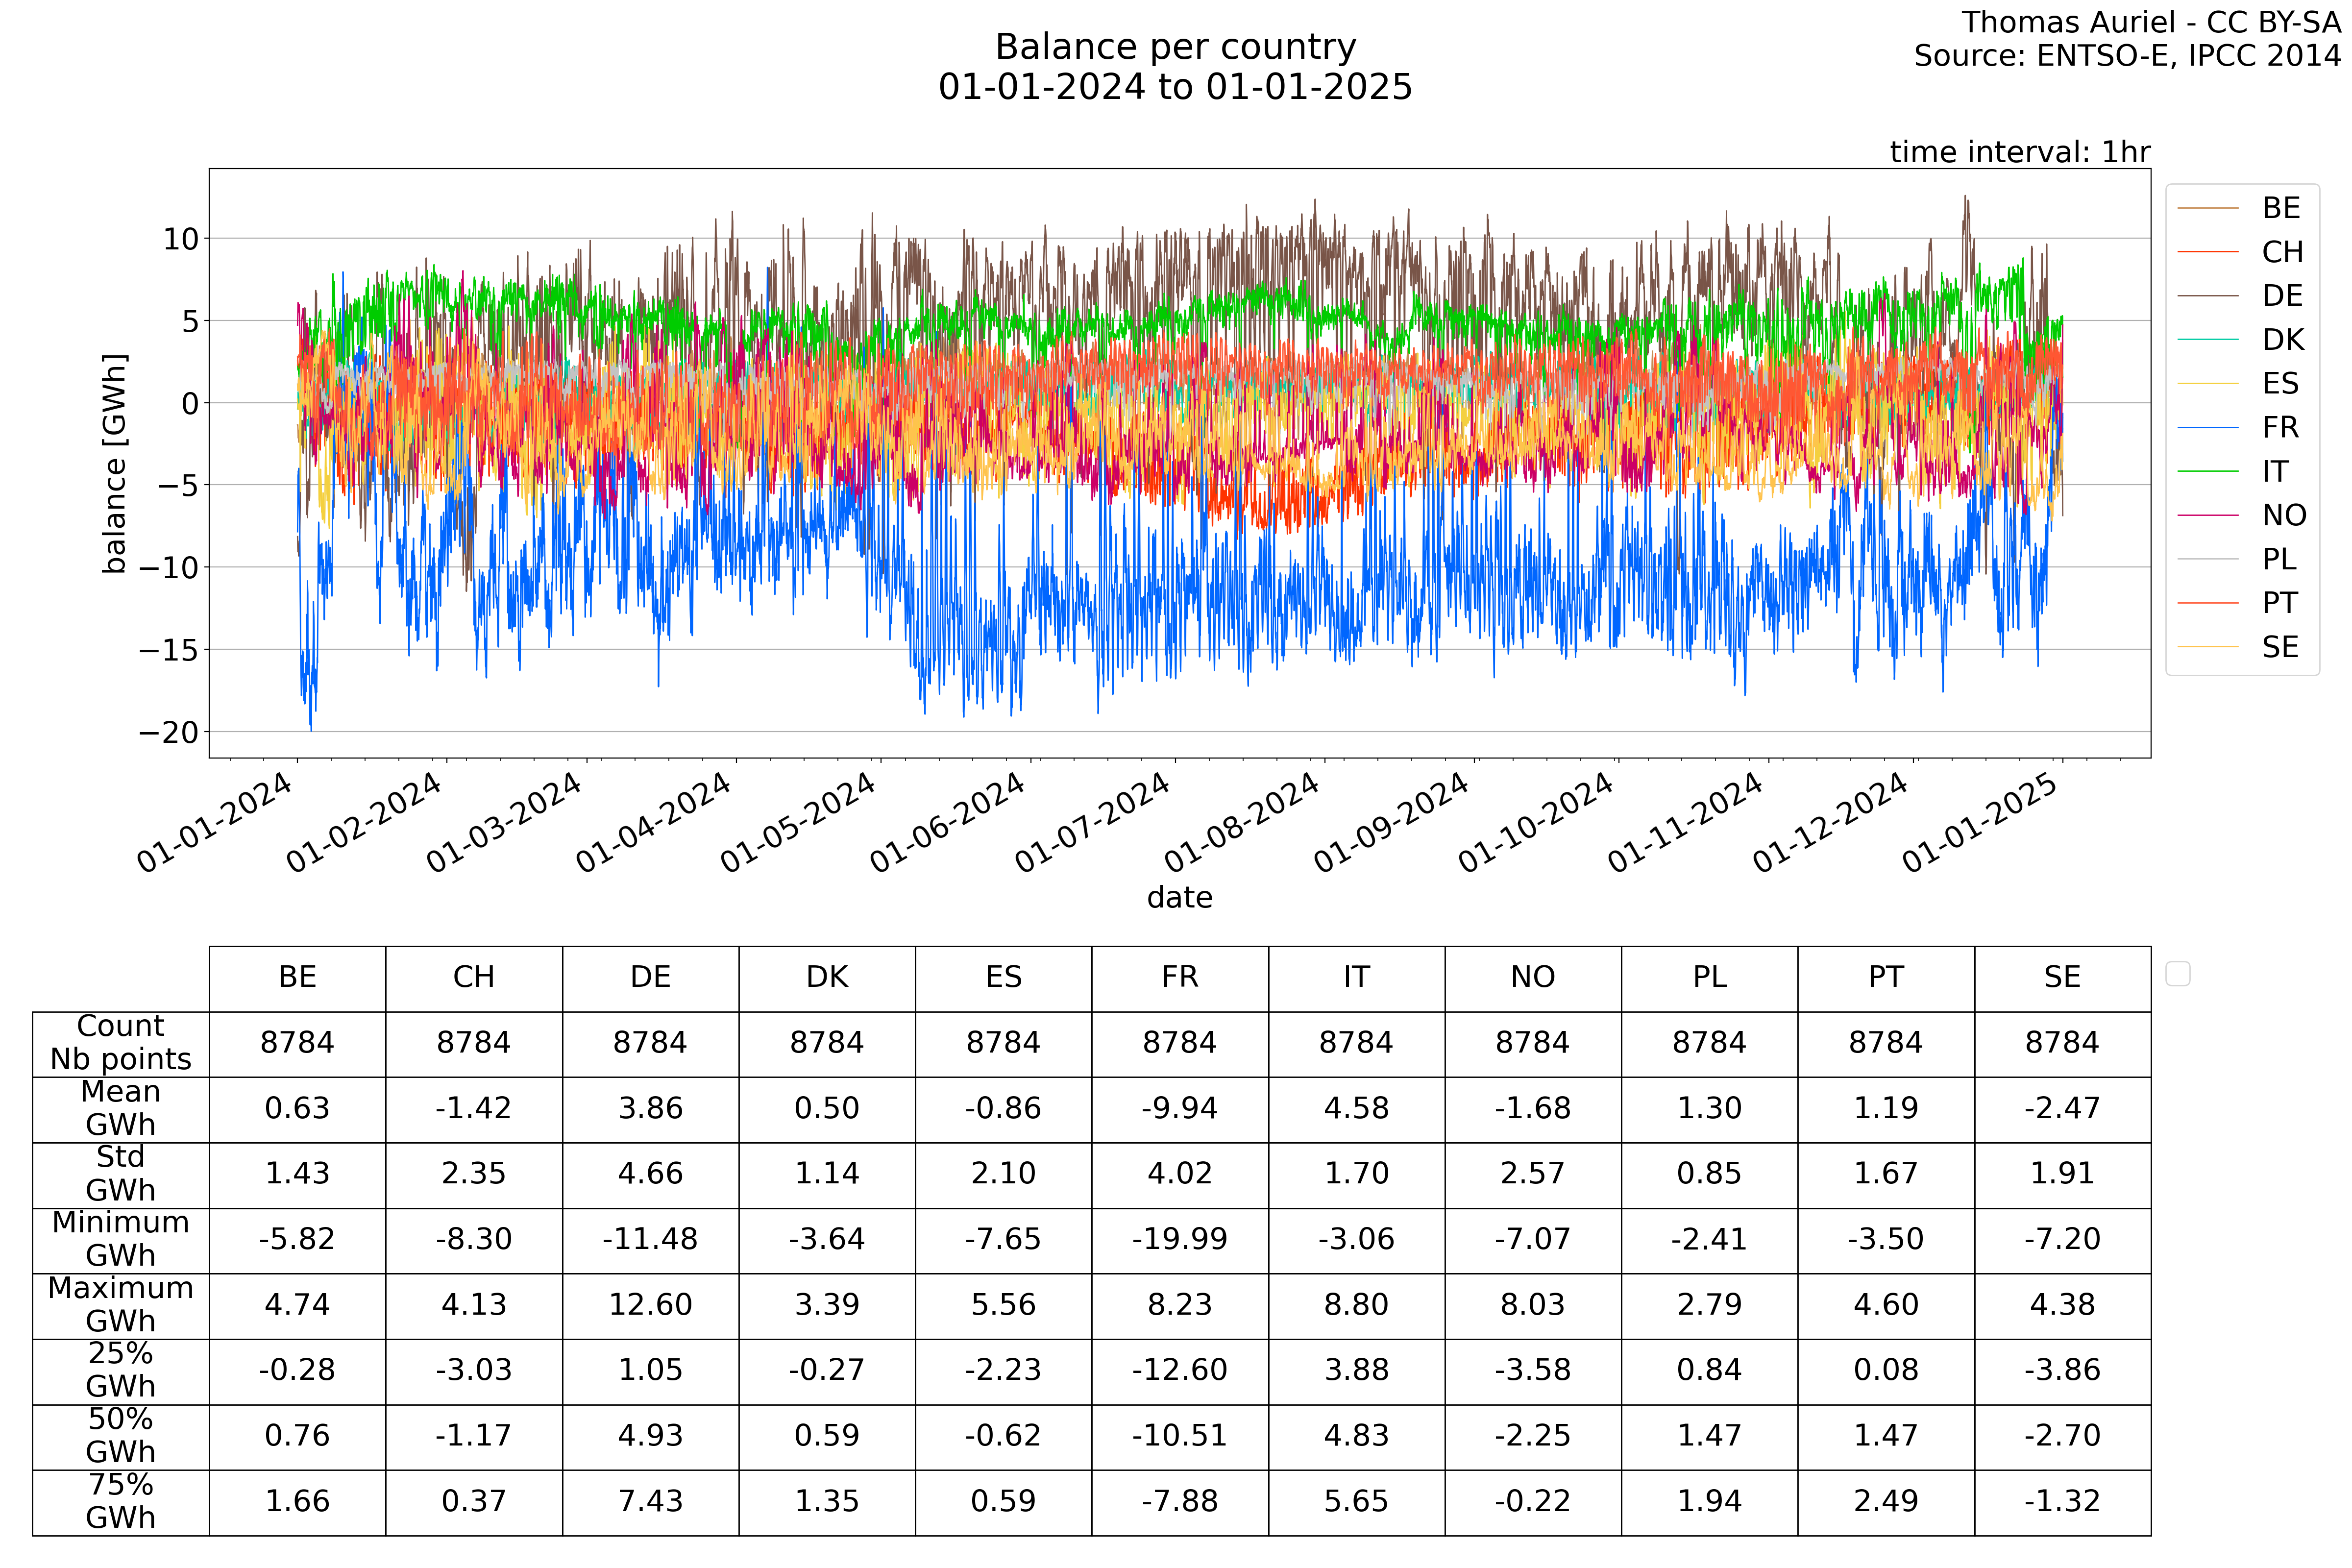Click the IT green legend line

[2207, 471]
